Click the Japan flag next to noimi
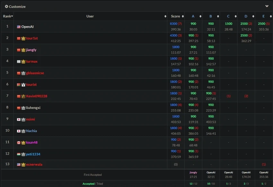This screenshot has width=273, height=187. (19, 120)
